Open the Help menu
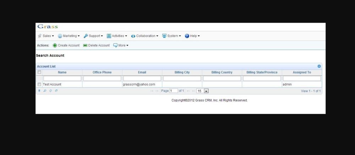The height and width of the screenshot is (155, 355). [192, 36]
